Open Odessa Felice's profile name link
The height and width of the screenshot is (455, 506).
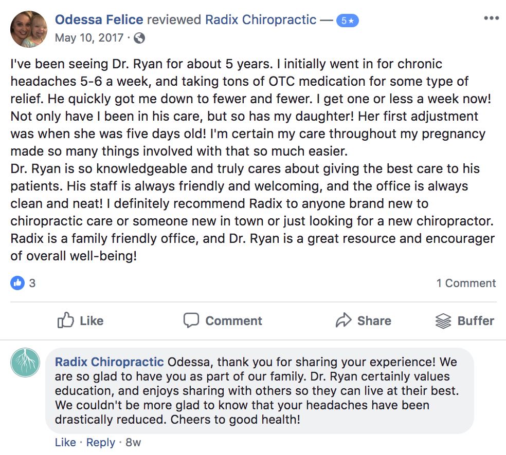click(99, 20)
